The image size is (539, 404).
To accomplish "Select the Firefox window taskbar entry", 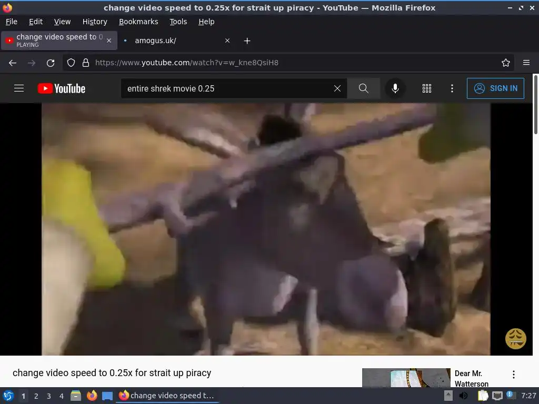I will [x=167, y=396].
